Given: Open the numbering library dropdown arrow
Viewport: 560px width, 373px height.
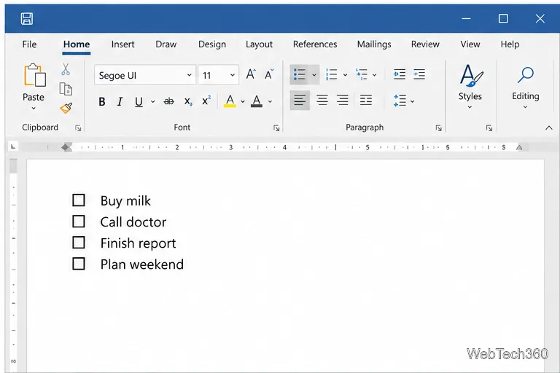Looking at the screenshot, I should (x=345, y=75).
